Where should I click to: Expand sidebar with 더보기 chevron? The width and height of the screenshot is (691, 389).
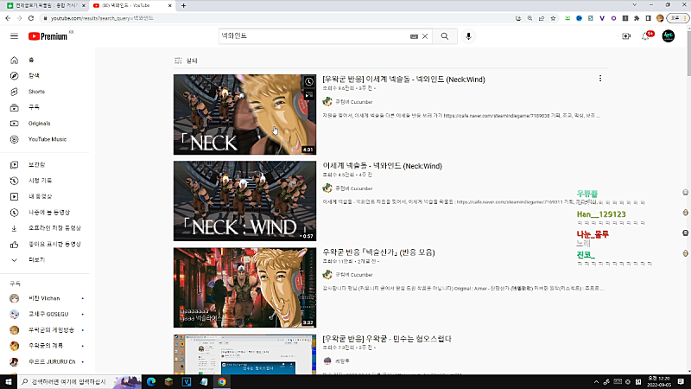[x=36, y=259]
